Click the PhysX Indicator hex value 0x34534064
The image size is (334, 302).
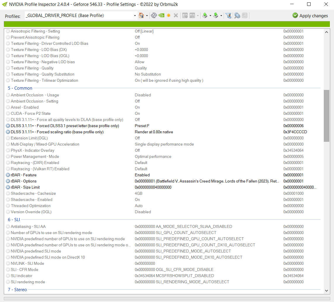(293, 150)
